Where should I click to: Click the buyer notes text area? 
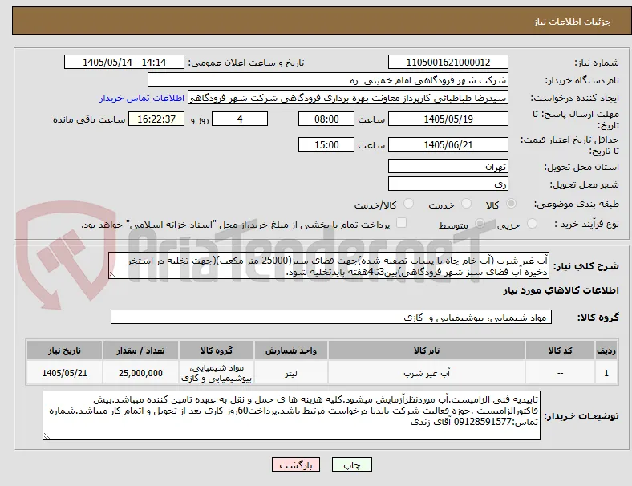point(291,415)
